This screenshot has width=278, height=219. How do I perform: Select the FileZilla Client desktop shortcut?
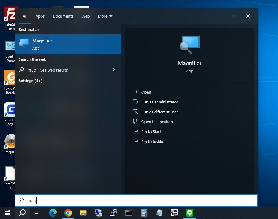[x=10, y=19]
